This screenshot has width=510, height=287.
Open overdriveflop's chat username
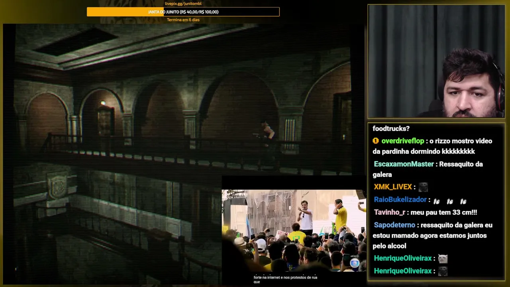[x=403, y=141]
